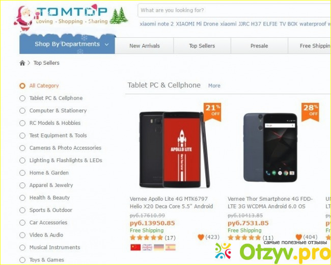The image size is (331, 265).
Task: Select the Germany flag warehouse icon
Action: [x=159, y=247]
